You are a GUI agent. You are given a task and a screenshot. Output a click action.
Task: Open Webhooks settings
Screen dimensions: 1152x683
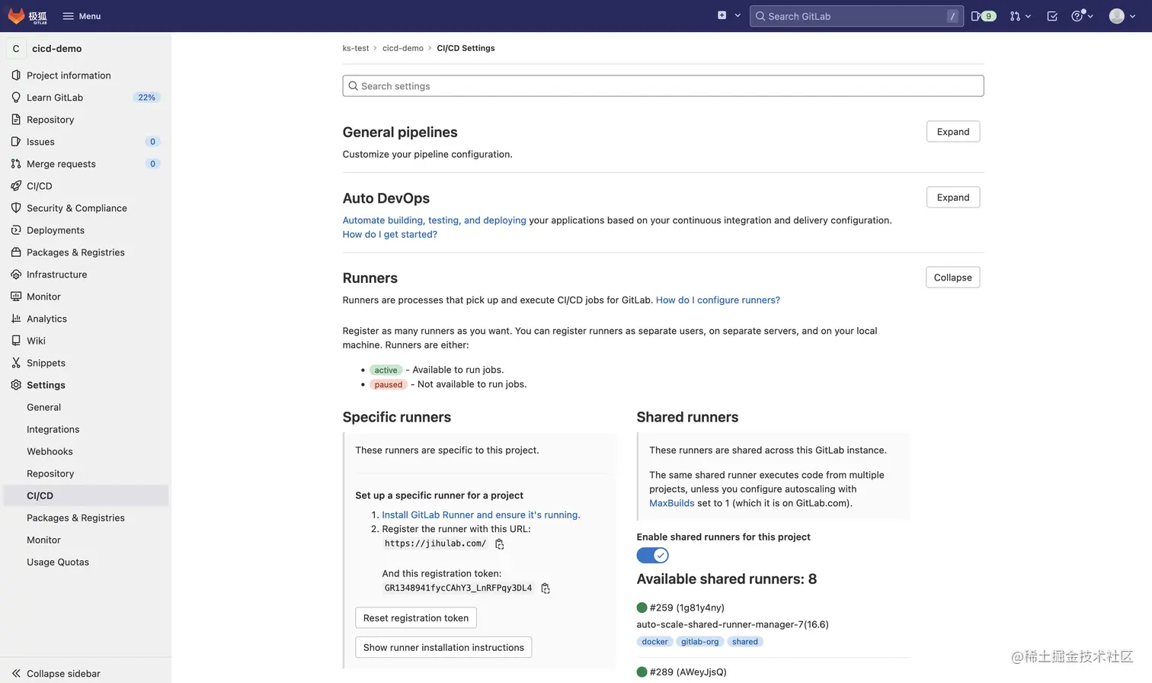(x=50, y=451)
